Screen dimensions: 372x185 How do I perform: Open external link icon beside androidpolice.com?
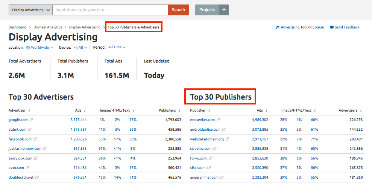point(224,130)
